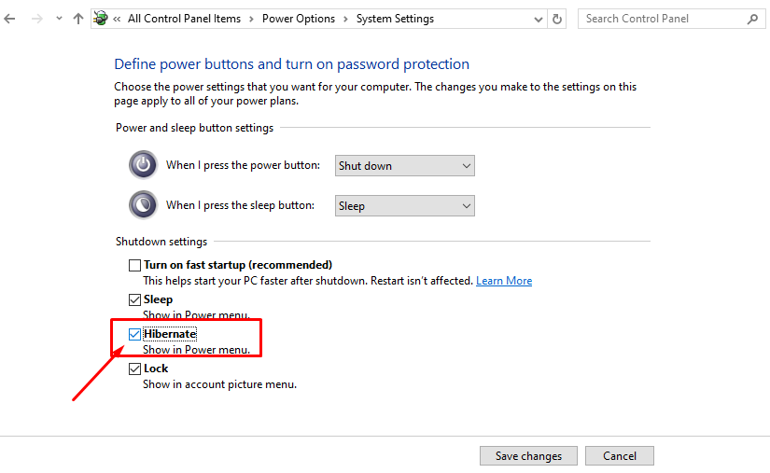
Task: Go up one level with Up arrow
Action: (x=78, y=19)
